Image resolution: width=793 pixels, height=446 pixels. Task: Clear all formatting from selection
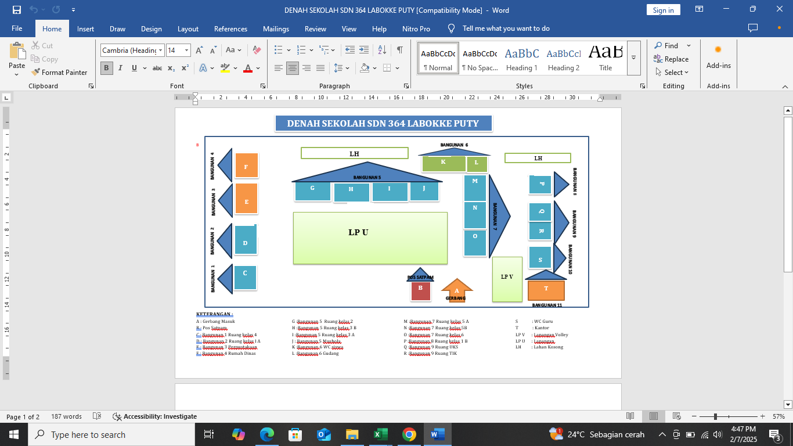[257, 51]
